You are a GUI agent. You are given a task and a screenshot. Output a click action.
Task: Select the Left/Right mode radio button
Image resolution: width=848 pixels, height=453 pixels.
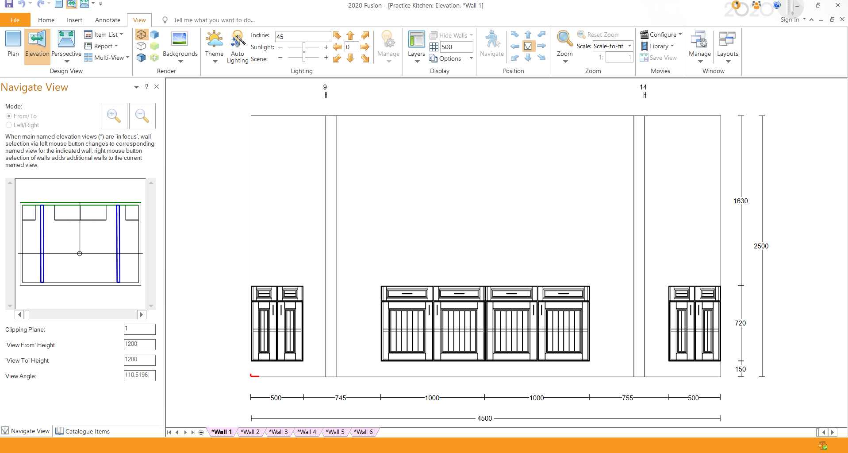(9, 125)
